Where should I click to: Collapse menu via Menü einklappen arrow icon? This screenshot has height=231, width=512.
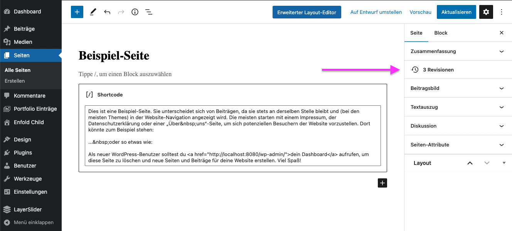click(x=7, y=222)
